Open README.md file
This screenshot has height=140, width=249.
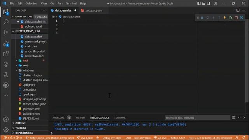coord(31,119)
